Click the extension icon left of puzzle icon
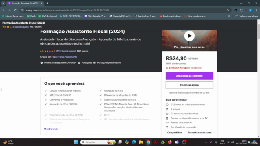Image resolution: width=260 pixels, height=146 pixels. click(236, 10)
